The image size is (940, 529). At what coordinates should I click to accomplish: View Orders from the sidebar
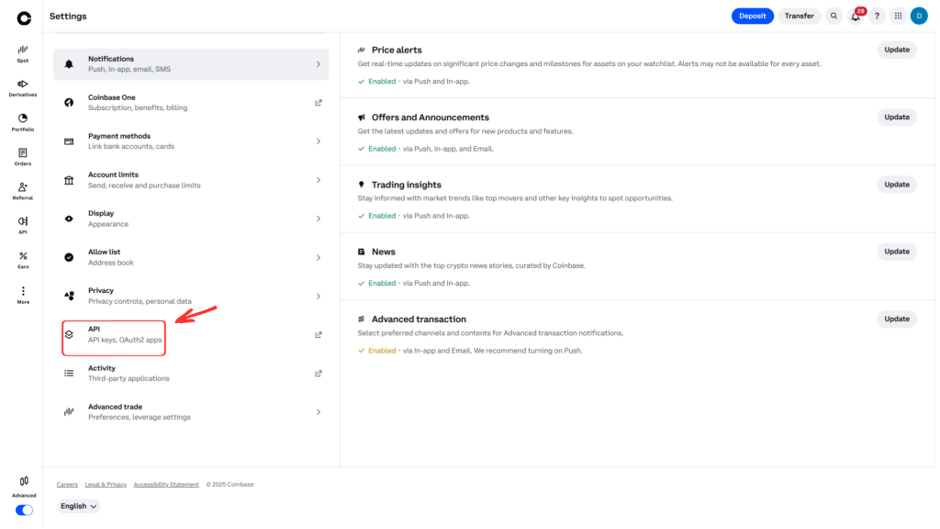tap(23, 157)
